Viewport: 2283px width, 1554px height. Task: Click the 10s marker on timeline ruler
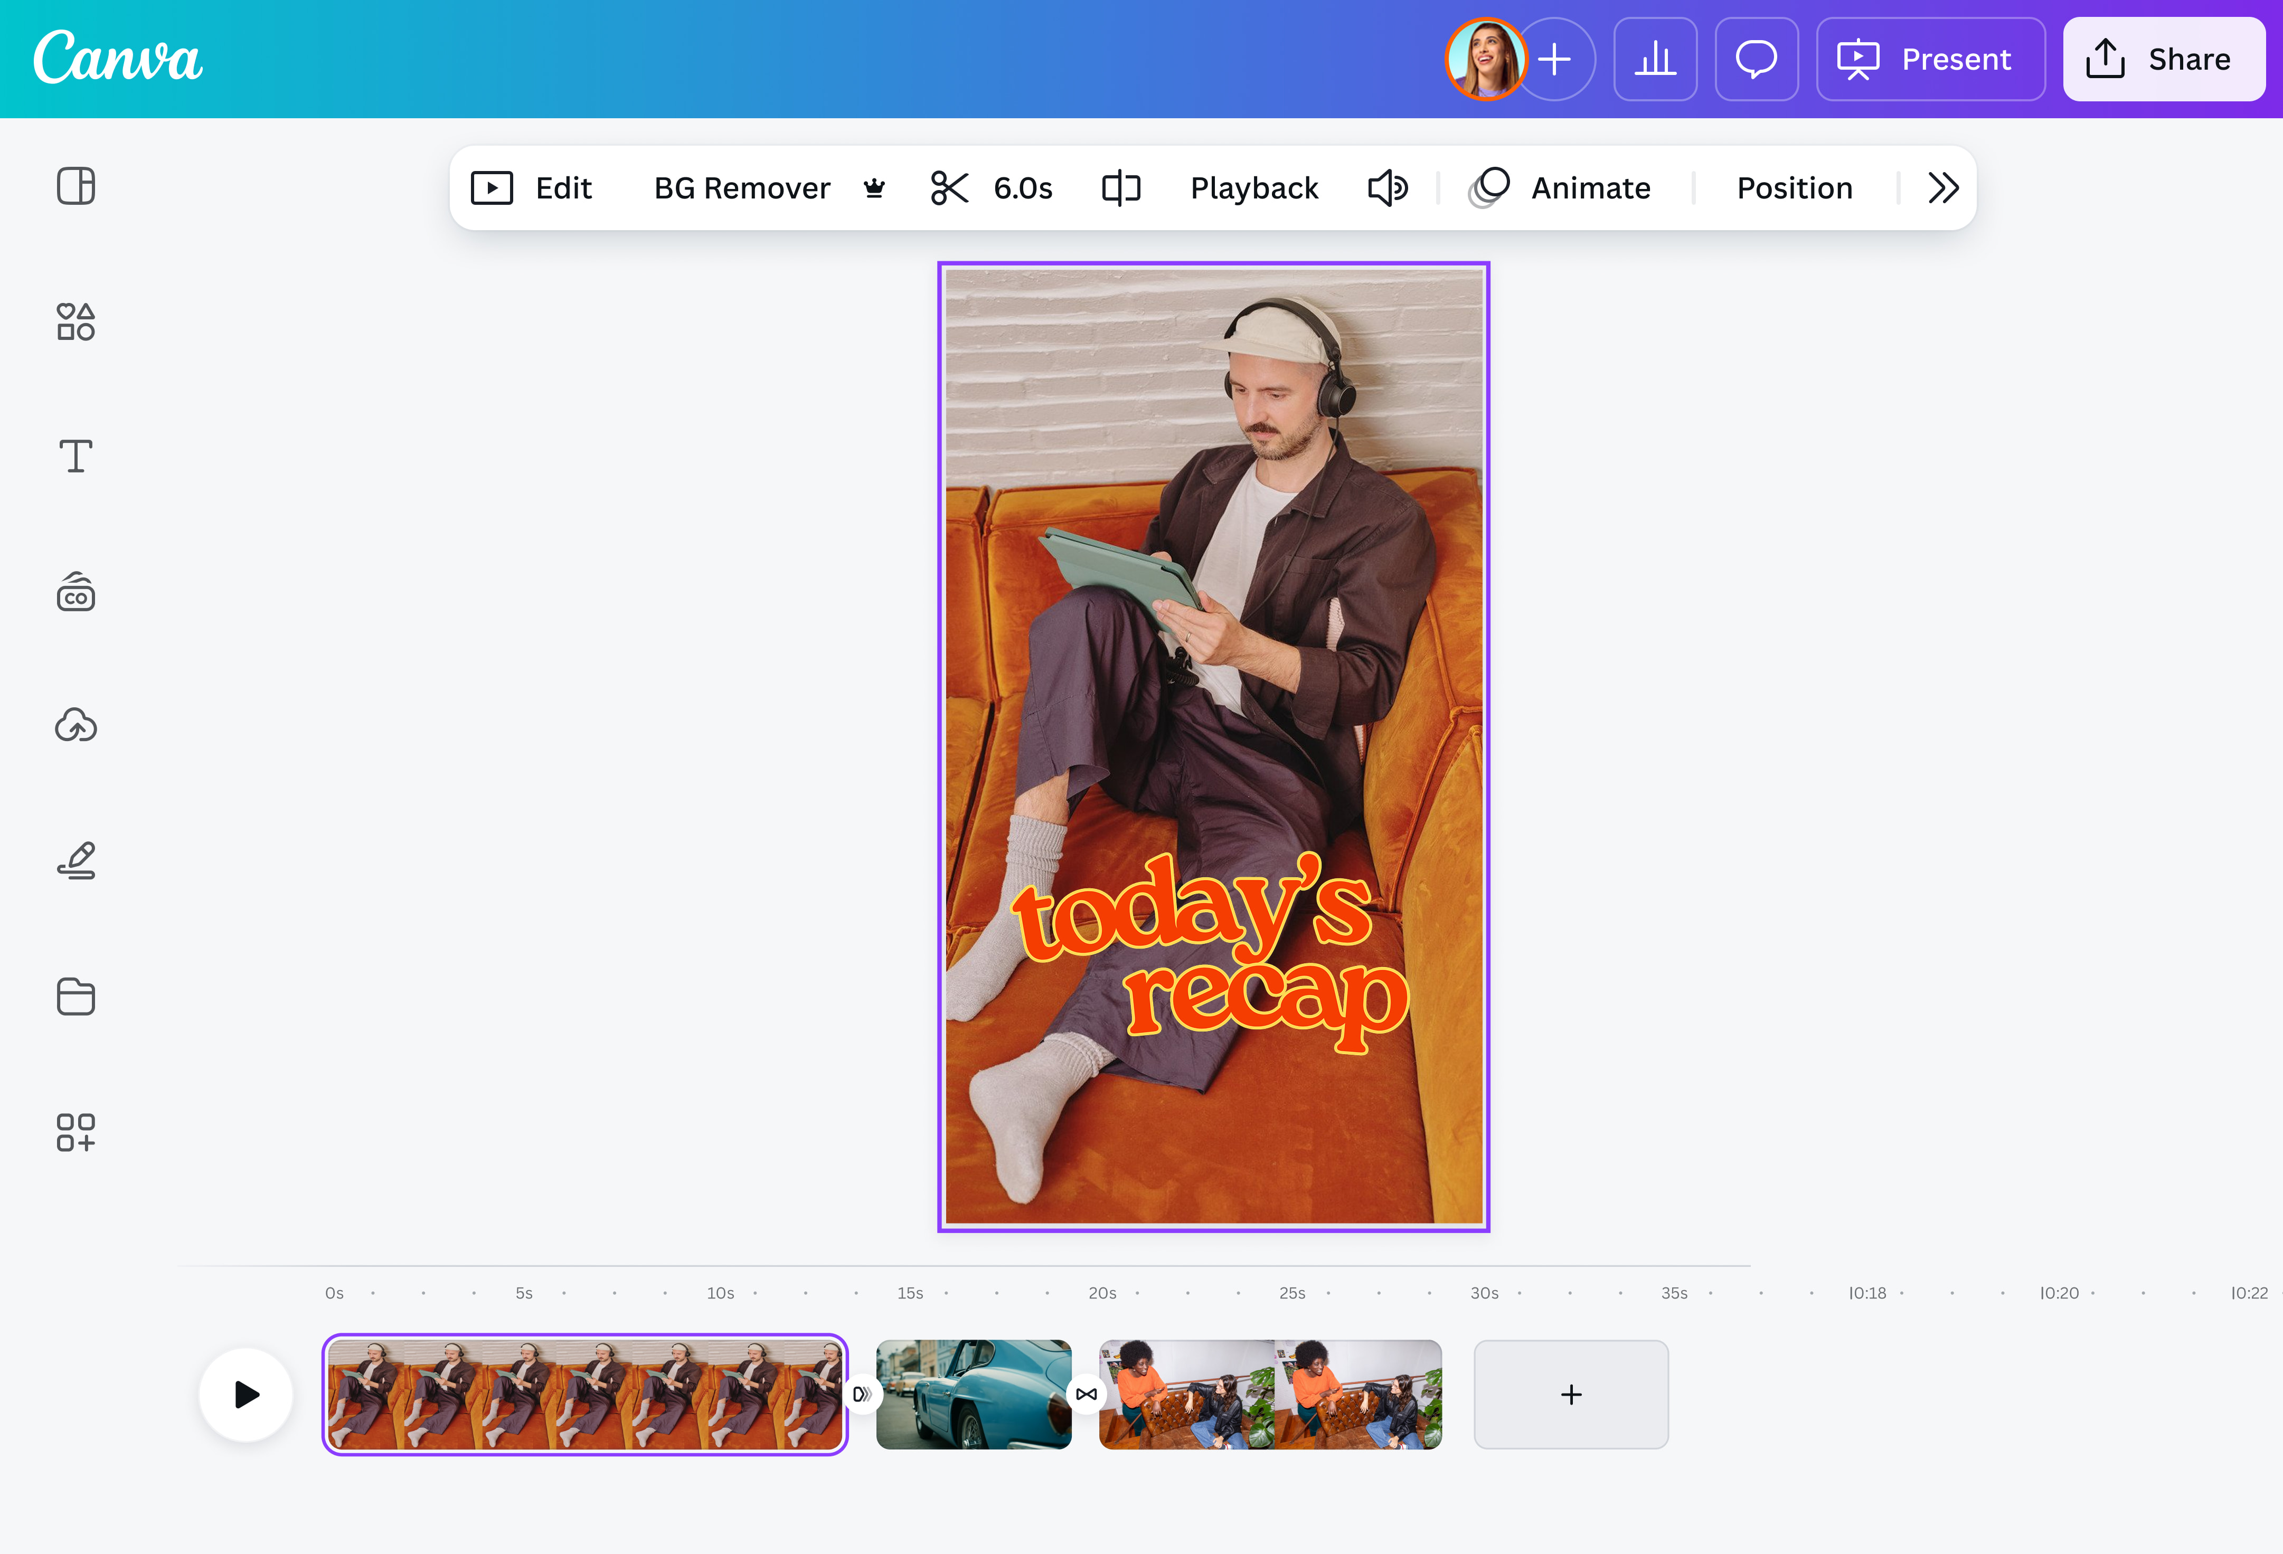coord(720,1293)
